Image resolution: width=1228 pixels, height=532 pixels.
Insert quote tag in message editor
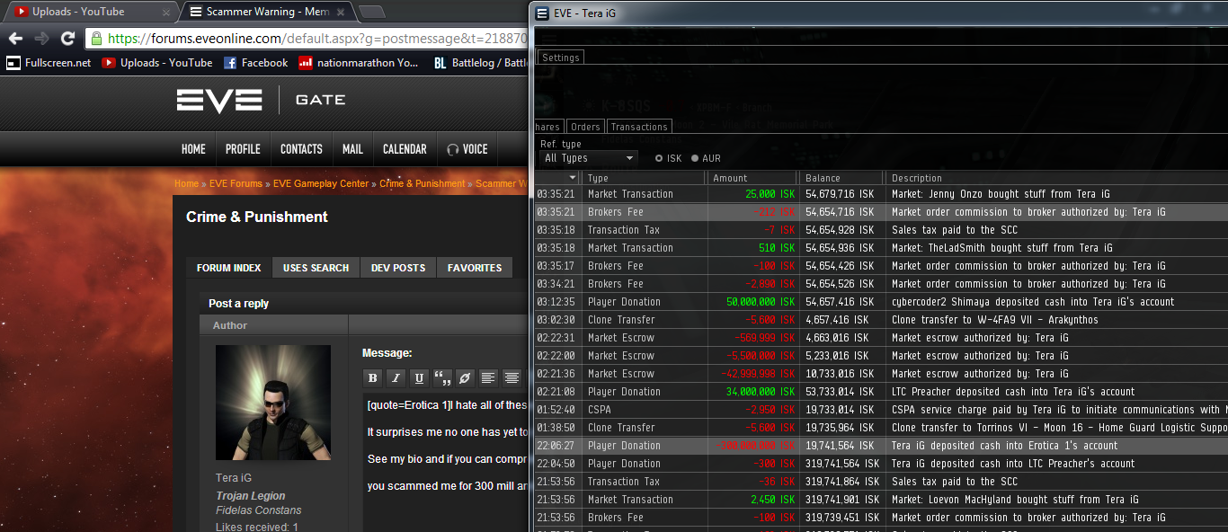click(442, 377)
